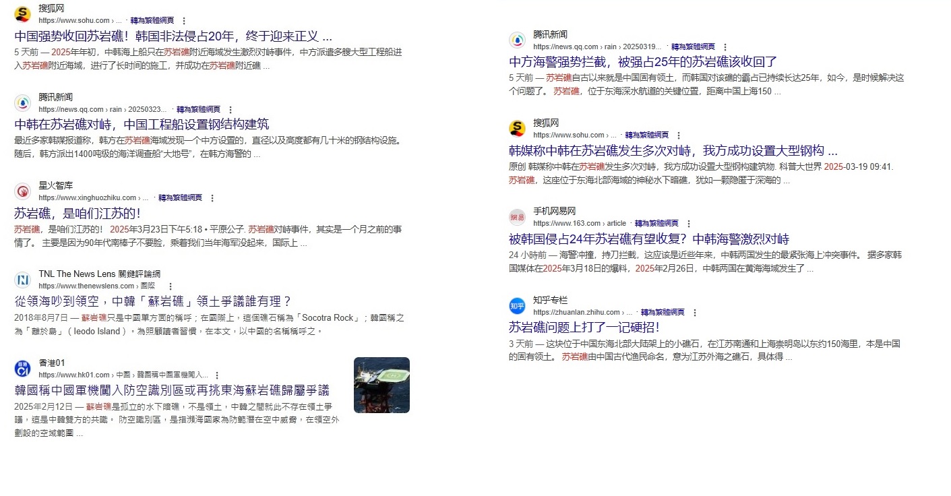Open the three-dot menu on the thenewslens.com result
The width and height of the screenshot is (951, 496).
(170, 286)
